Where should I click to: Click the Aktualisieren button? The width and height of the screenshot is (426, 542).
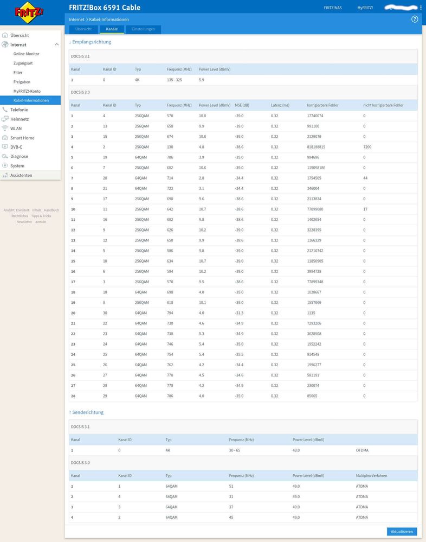point(402,532)
